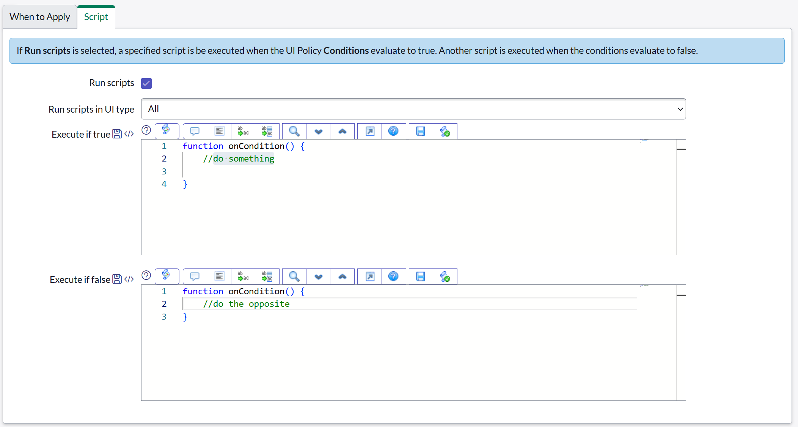The height and width of the screenshot is (427, 798).
Task: Click script macro icon next to Execute if false label
Action: click(x=129, y=279)
